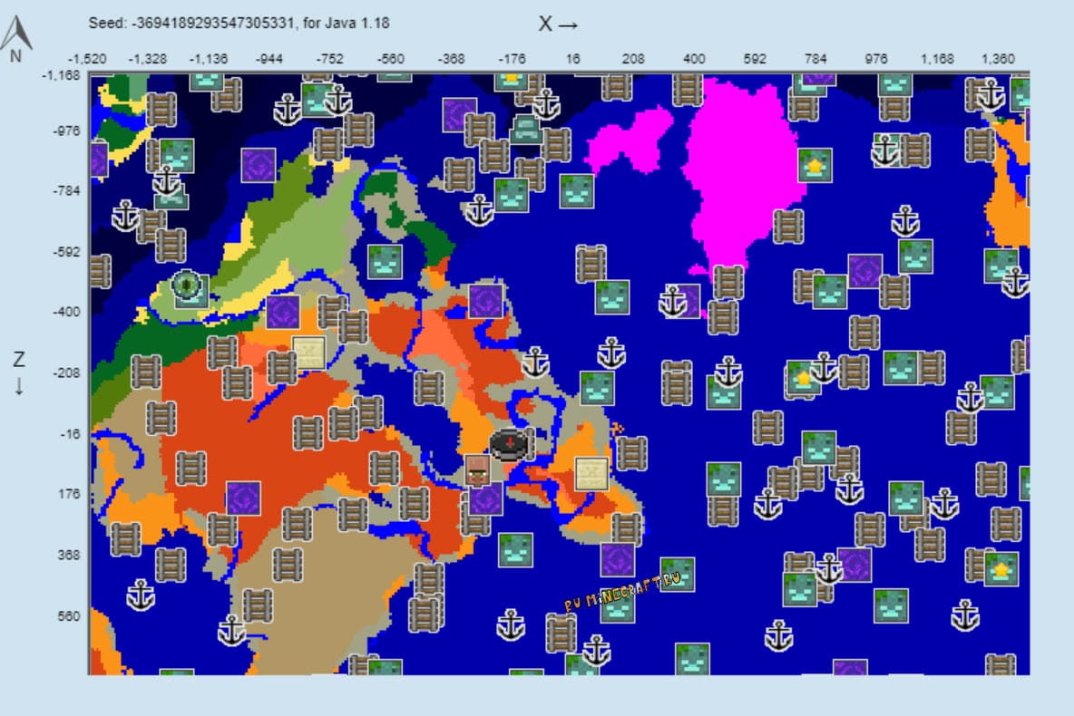Image resolution: width=1074 pixels, height=716 pixels.
Task: Select the anchor shipwreck marker overlapping a ruined portal
Action: coord(673,301)
